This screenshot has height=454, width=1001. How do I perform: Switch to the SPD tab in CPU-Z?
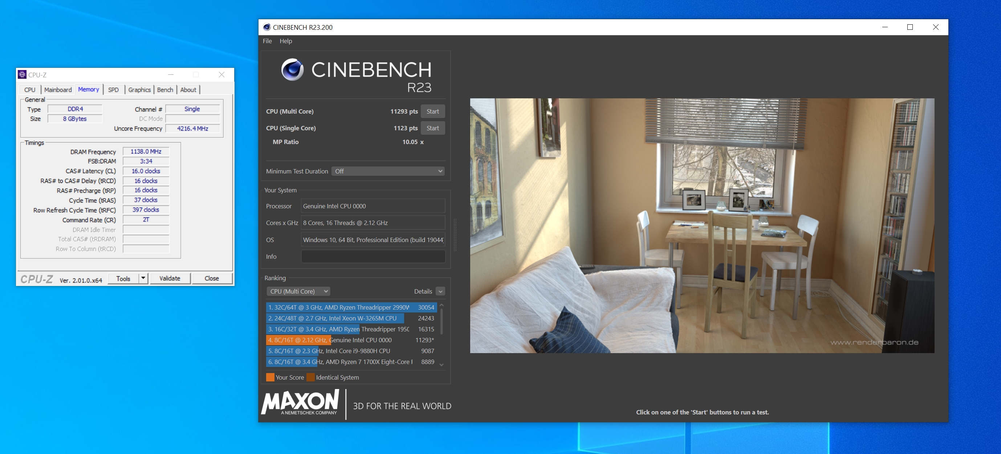113,90
